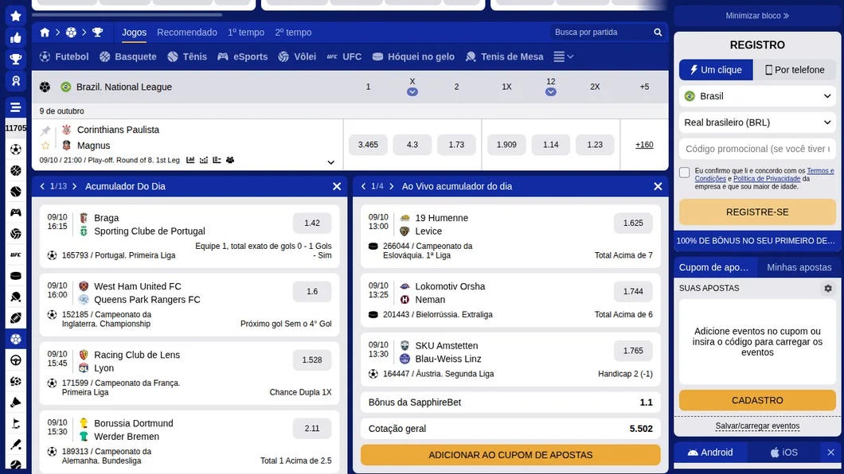Select Tenis de Mesa sport filter
Viewport: 844px width, 474px height.
click(x=504, y=56)
